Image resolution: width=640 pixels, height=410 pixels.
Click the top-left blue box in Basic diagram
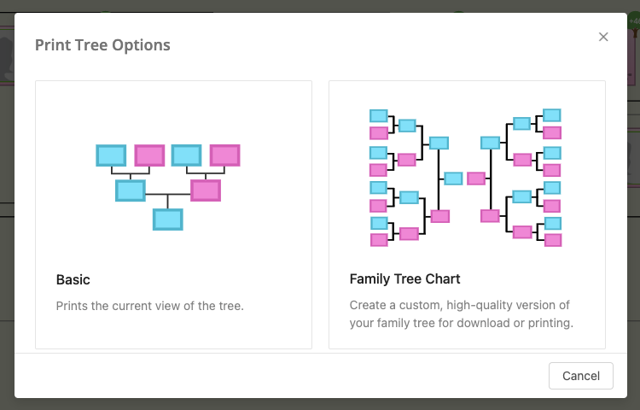tap(111, 155)
